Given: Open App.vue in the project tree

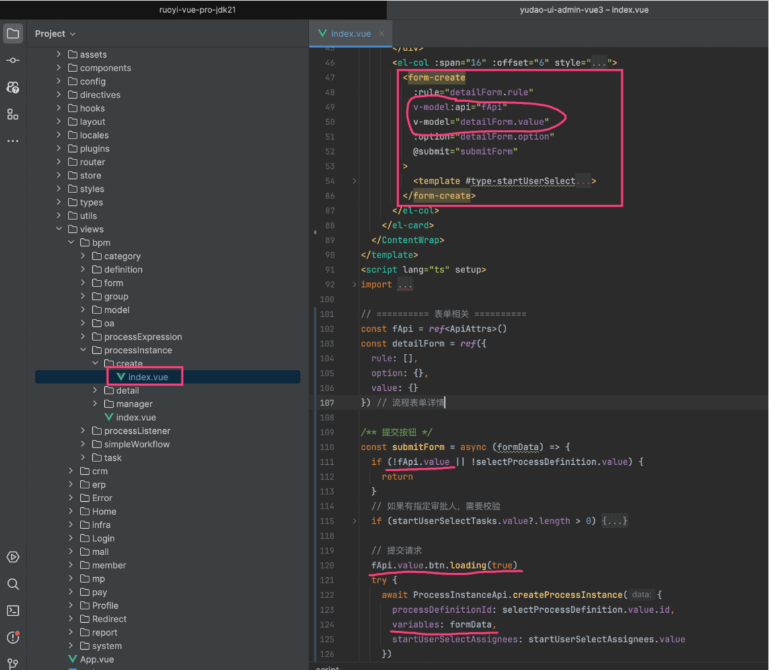Looking at the screenshot, I should click(x=96, y=659).
